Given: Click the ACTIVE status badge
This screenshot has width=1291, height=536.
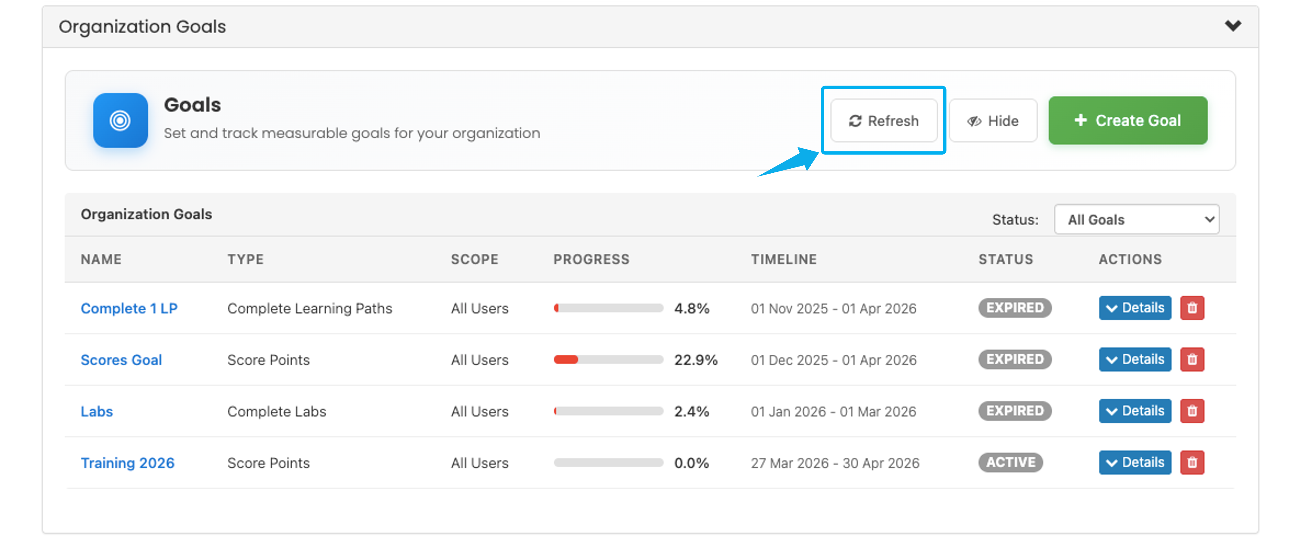Looking at the screenshot, I should (1010, 462).
